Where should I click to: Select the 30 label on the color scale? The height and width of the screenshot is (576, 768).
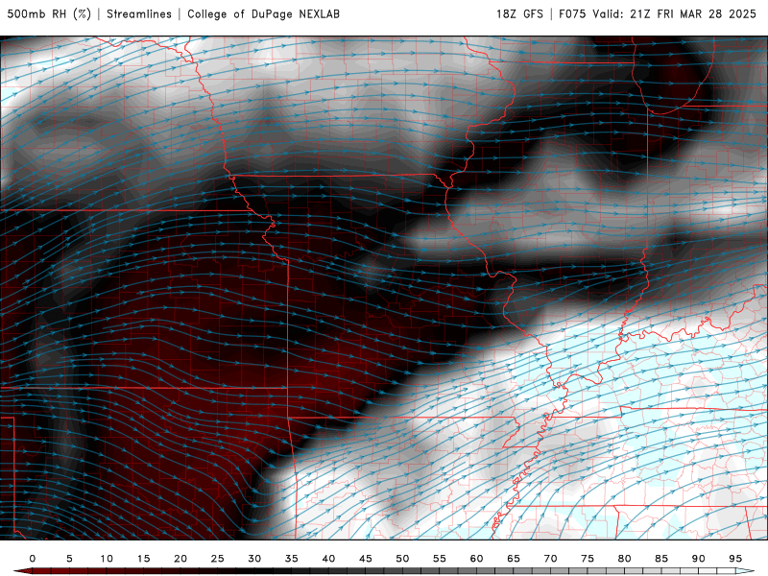254,559
